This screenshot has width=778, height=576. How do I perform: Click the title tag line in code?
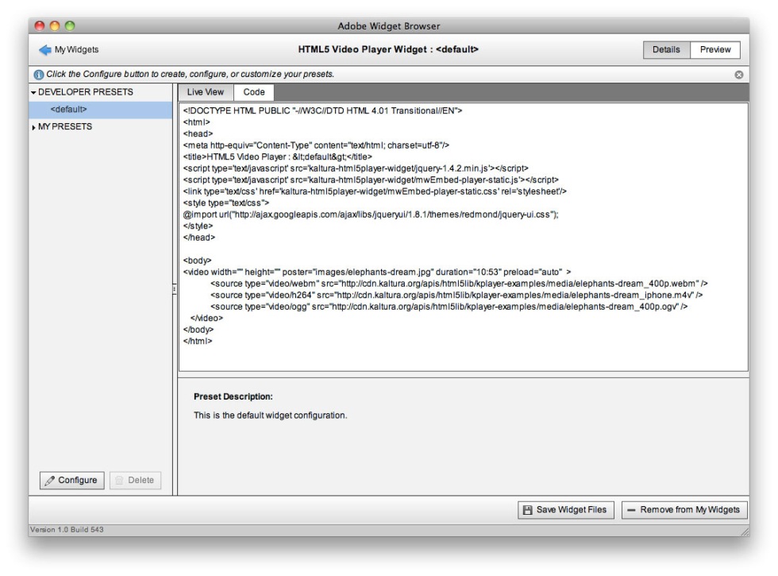pos(277,157)
